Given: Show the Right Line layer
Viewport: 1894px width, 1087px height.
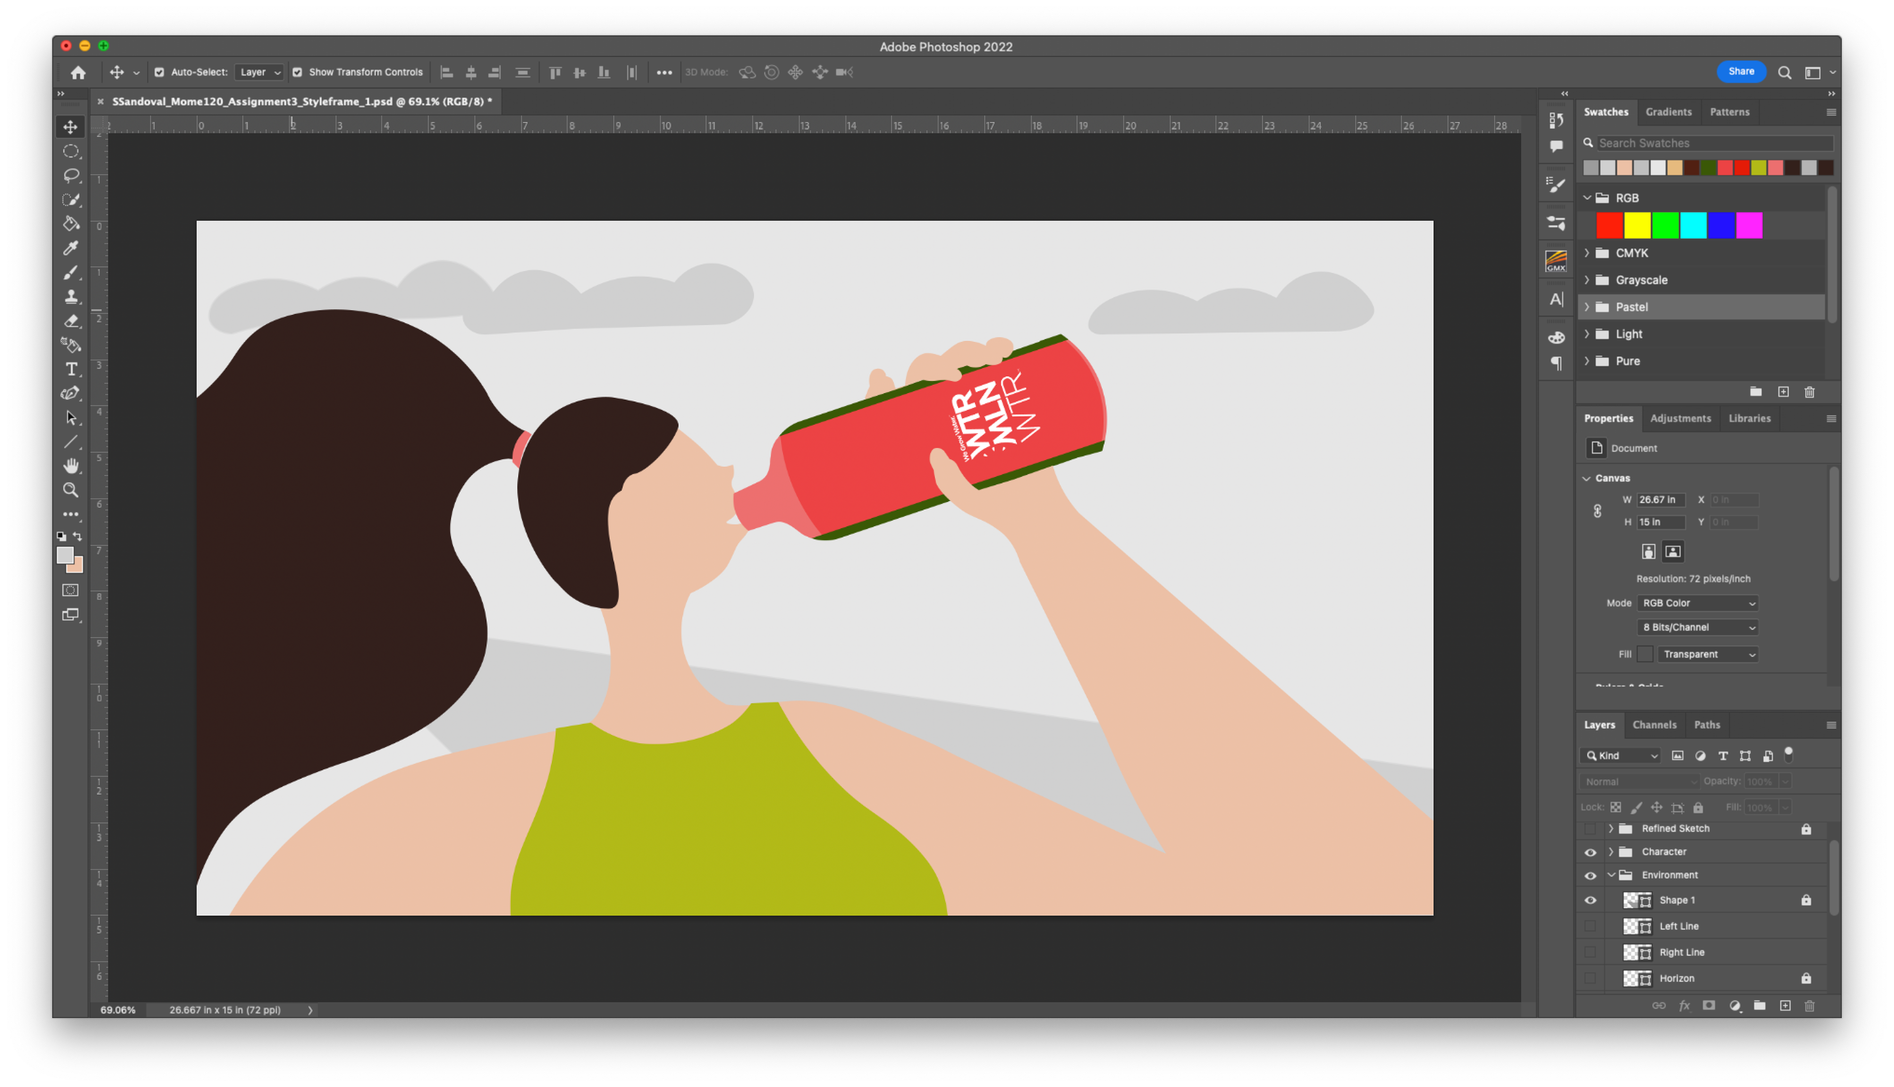Looking at the screenshot, I should (x=1590, y=952).
